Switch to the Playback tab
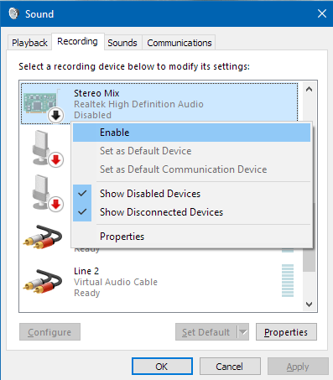333x380 pixels. [29, 43]
